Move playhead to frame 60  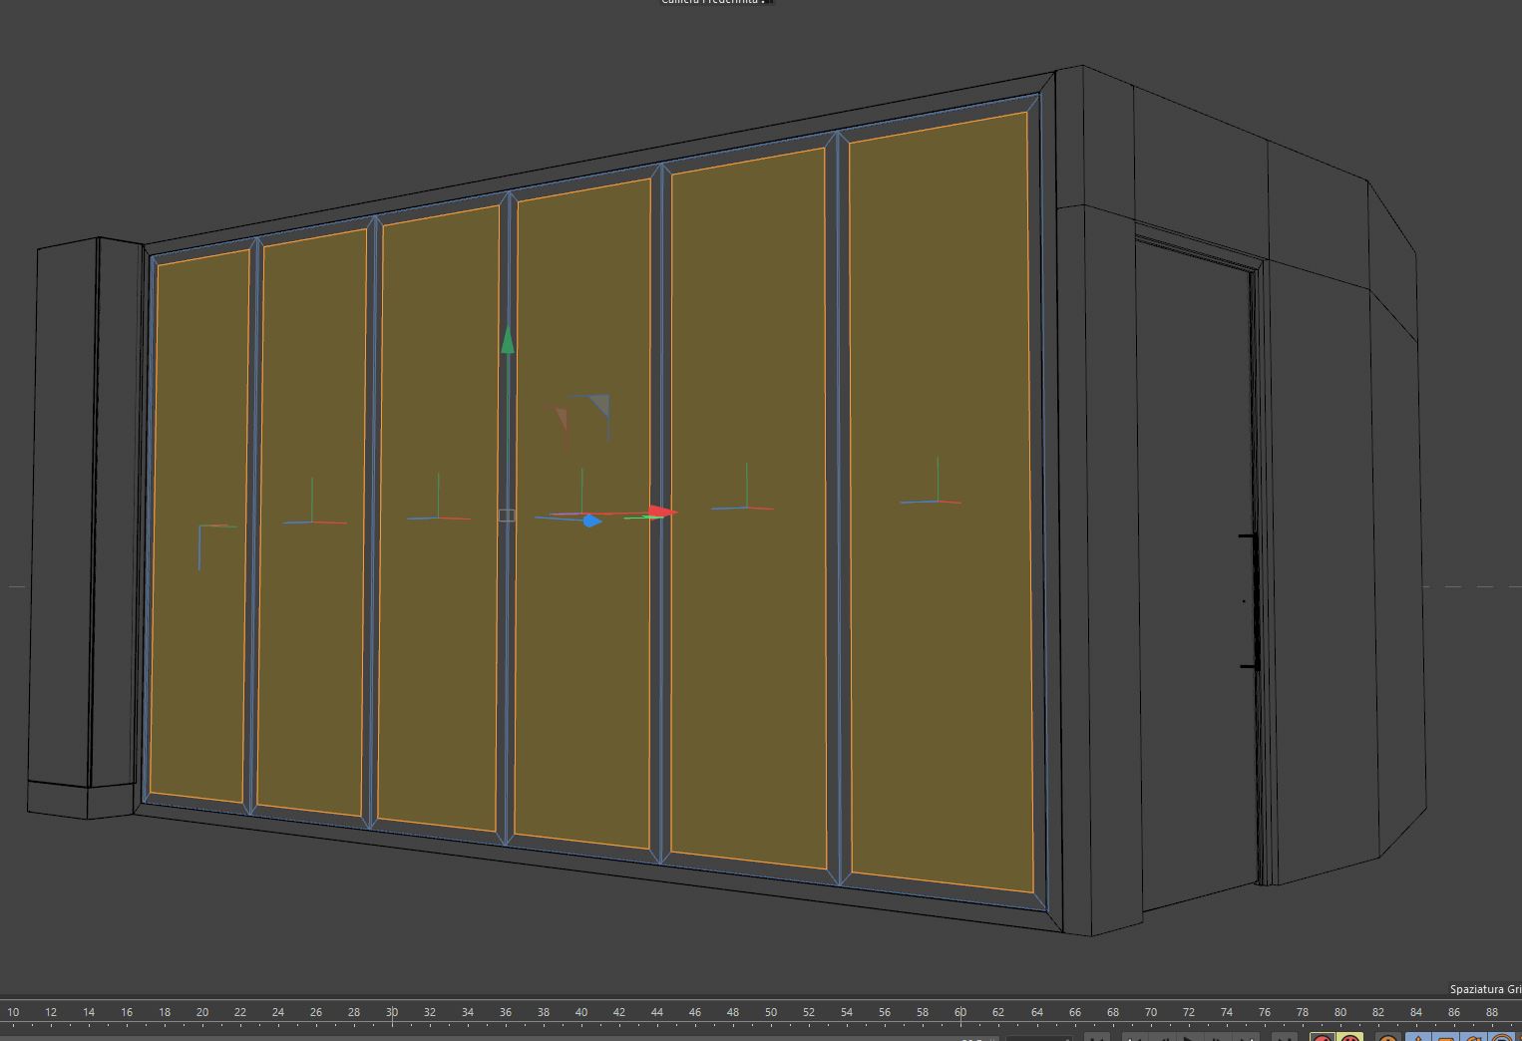point(960,1012)
